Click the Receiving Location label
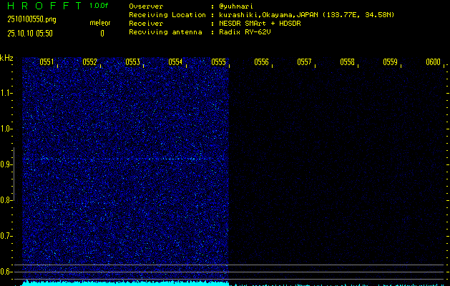Screen dimensions: 450x286 pos(167,15)
